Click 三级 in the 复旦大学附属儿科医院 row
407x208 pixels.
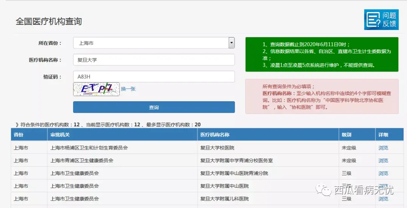click(x=347, y=199)
